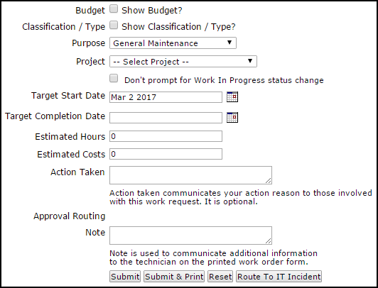Focus the Target Start Date field
Image resolution: width=378 pixels, height=288 pixels.
[x=166, y=97]
